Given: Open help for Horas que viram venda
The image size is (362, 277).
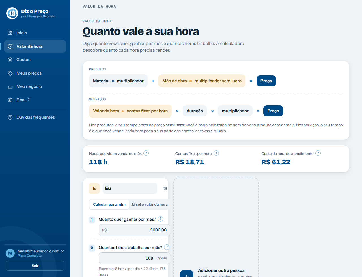Looking at the screenshot, I should pyautogui.click(x=146, y=153).
